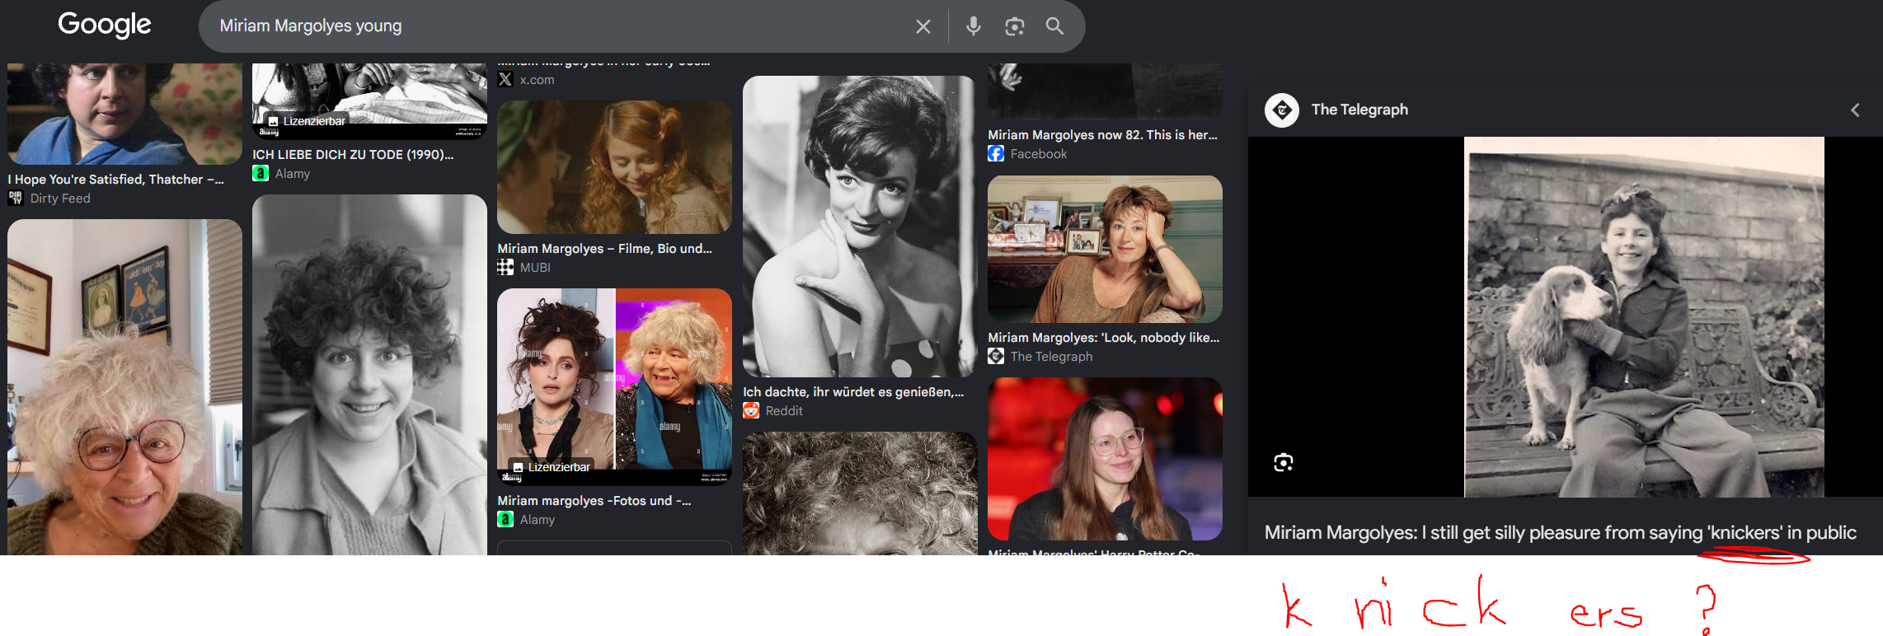Click the large girl-with-dog preview image
1883x636 pixels.
pyautogui.click(x=1644, y=316)
